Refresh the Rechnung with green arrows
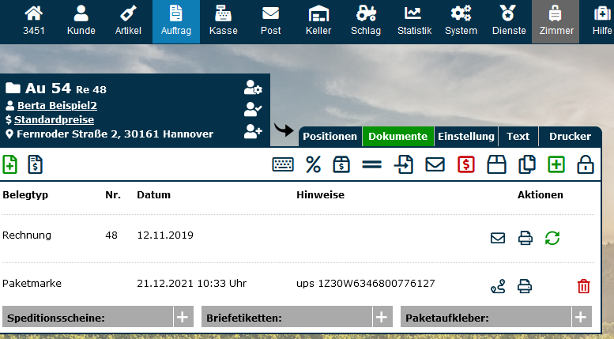This screenshot has height=339, width=614. tap(552, 237)
